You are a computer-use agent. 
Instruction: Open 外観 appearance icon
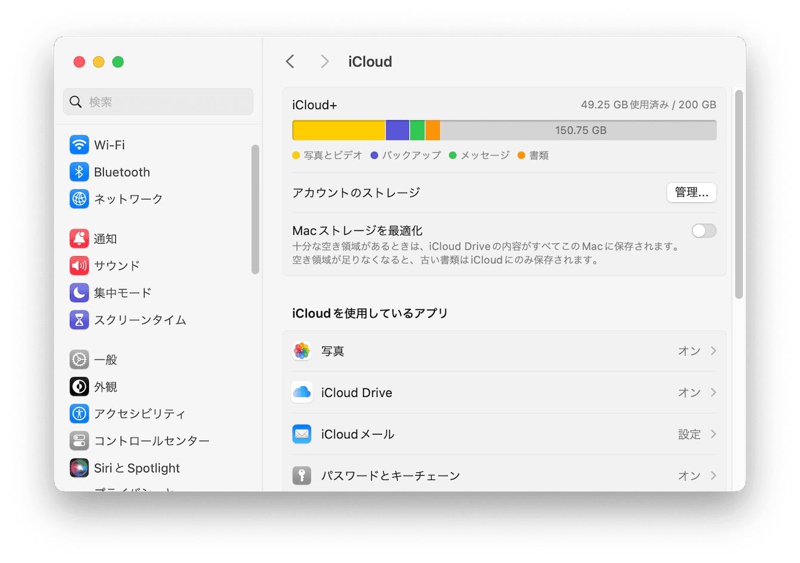[x=79, y=387]
